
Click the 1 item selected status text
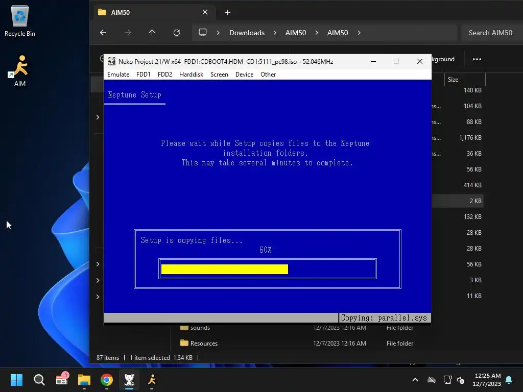click(x=150, y=358)
